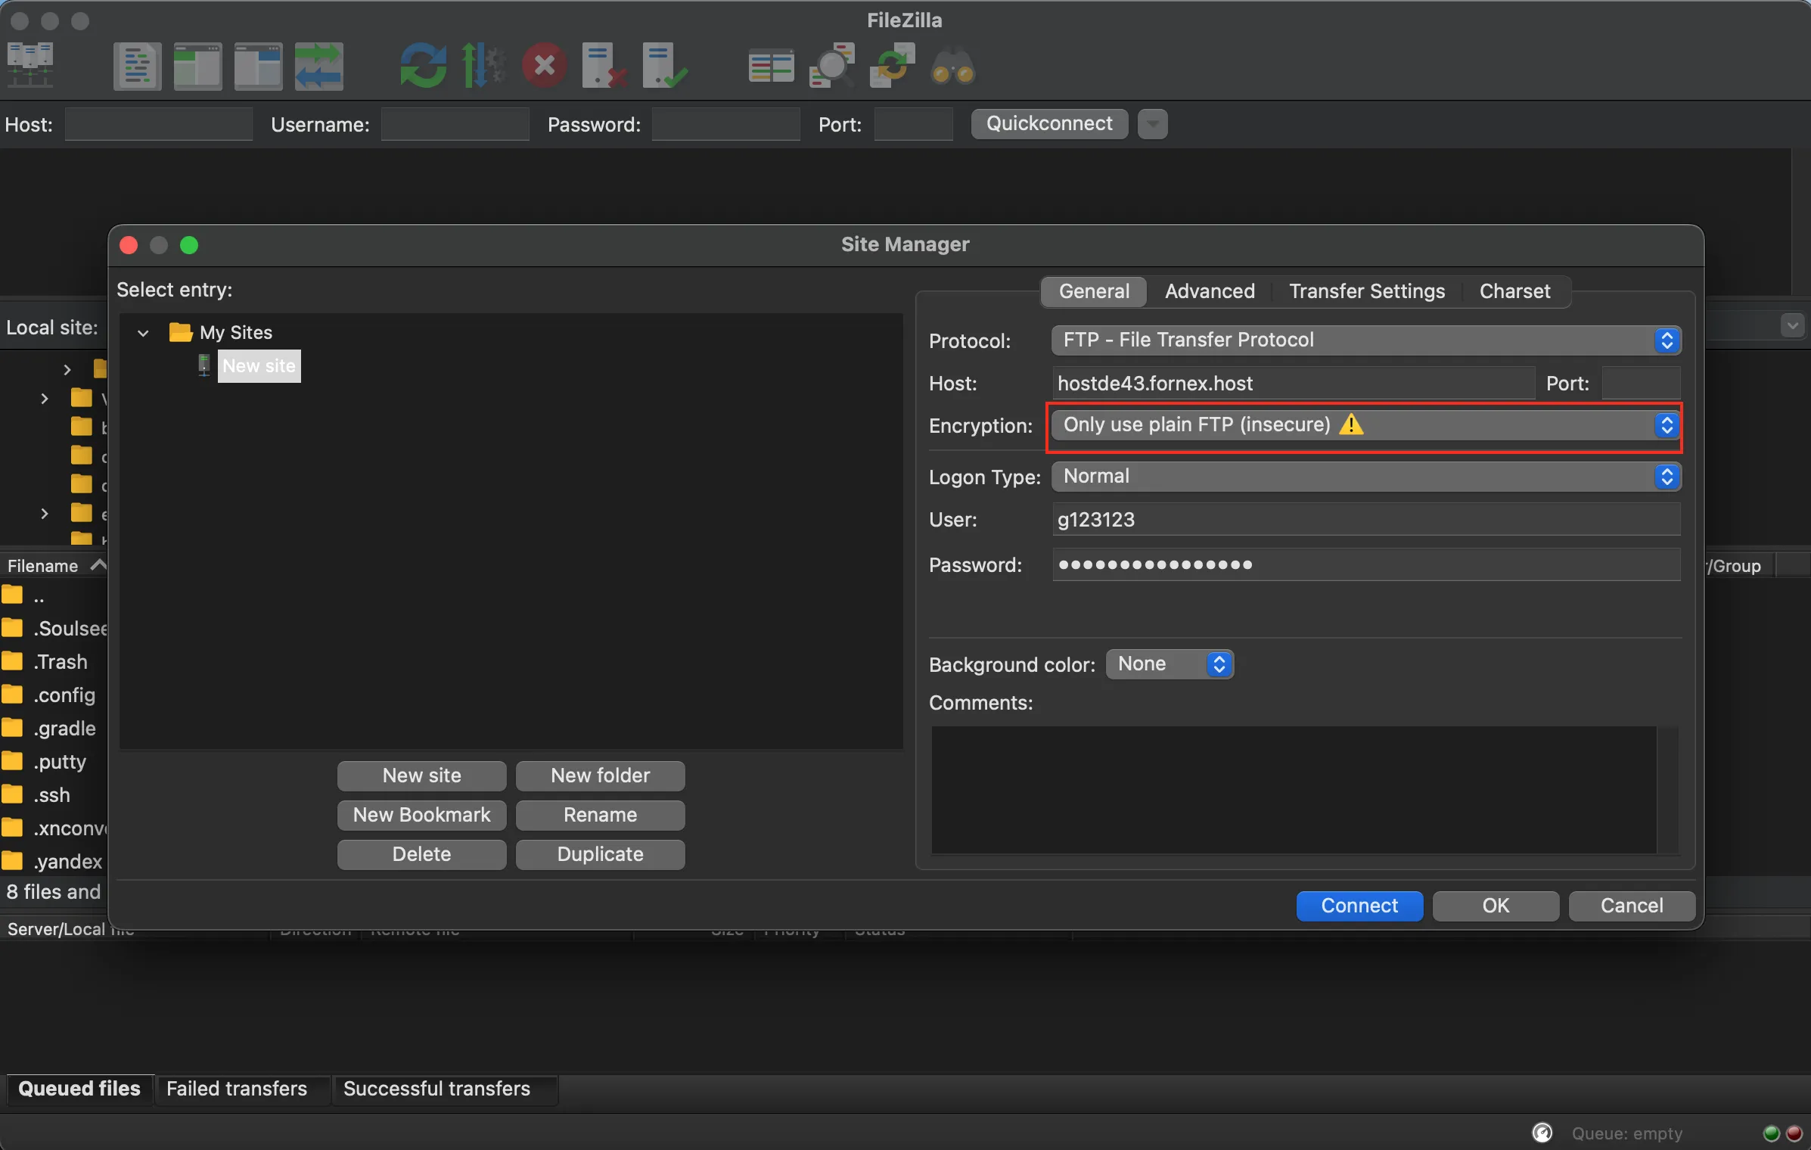Select the .gradle folder in local list

point(54,729)
